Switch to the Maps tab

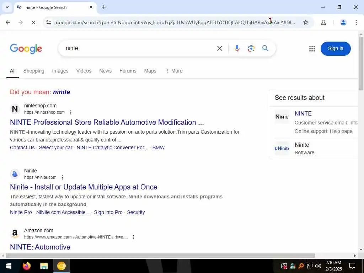click(x=150, y=71)
